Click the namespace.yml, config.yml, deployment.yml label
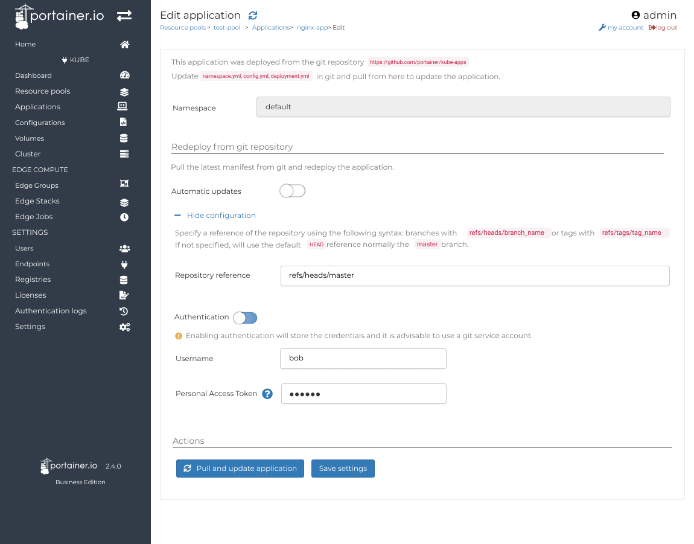Image resolution: width=694 pixels, height=544 pixels. pos(256,76)
